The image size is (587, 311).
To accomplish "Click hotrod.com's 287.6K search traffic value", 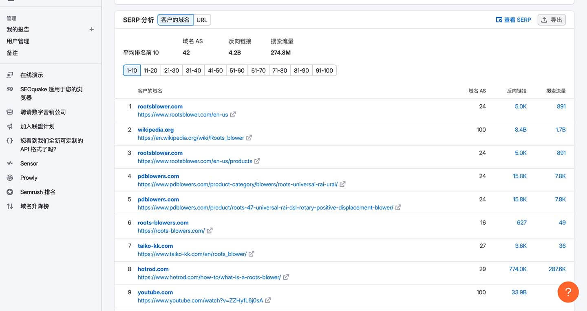I will [557, 269].
